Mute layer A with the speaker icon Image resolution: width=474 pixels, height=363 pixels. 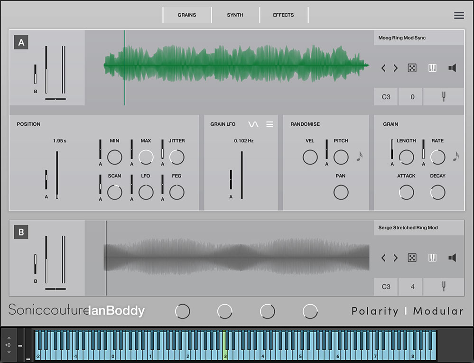click(452, 68)
